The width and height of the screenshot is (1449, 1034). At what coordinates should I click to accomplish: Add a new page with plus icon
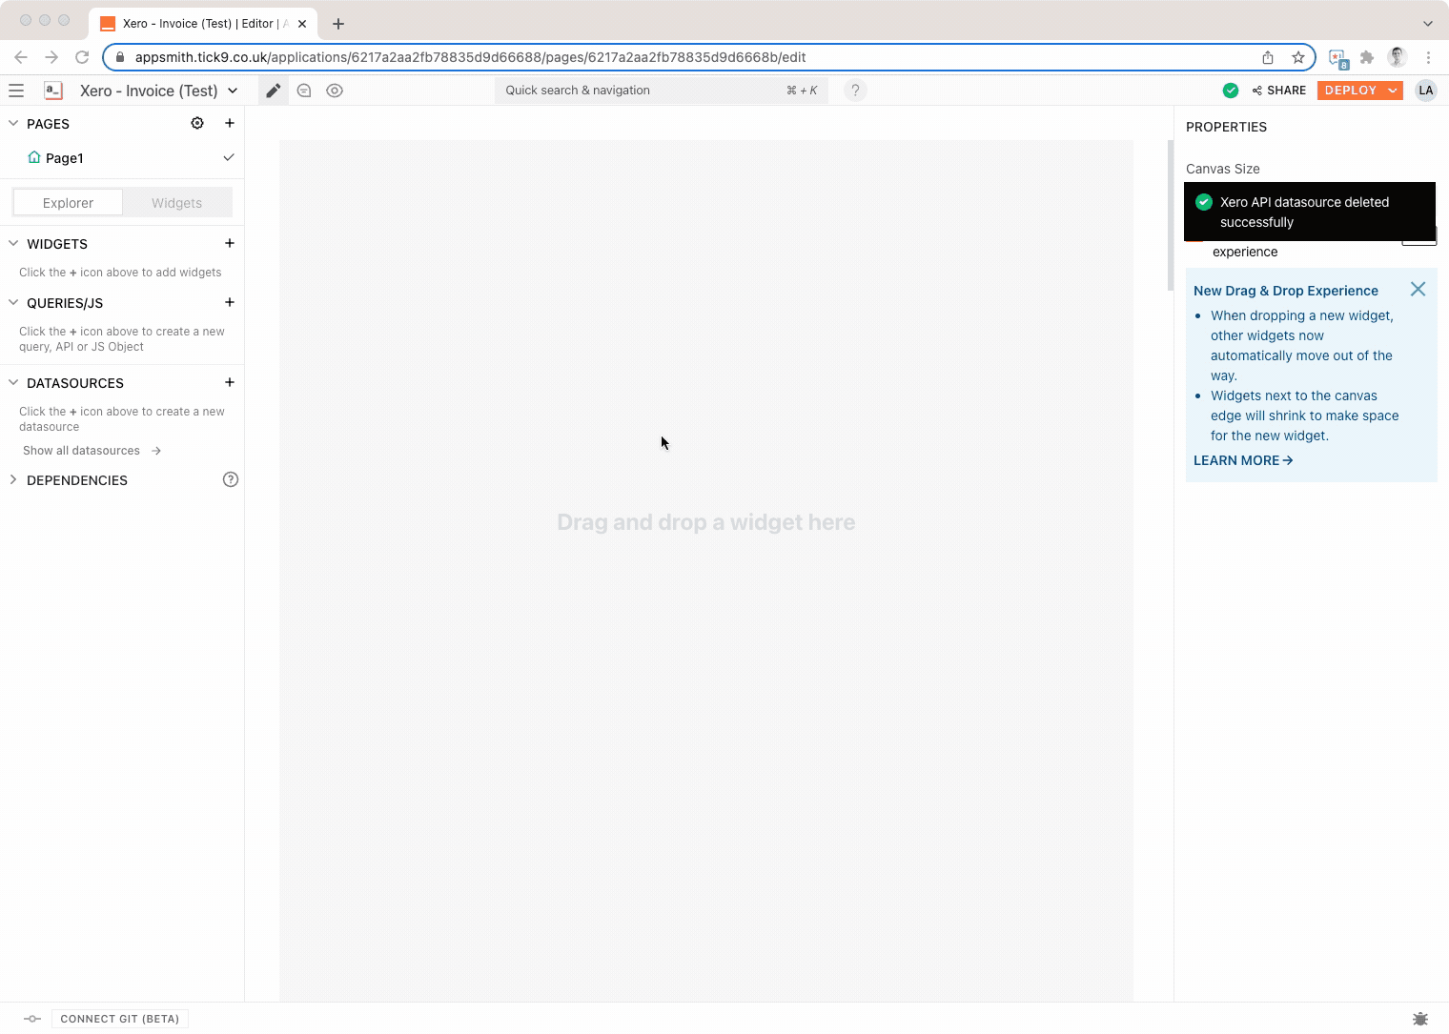tap(230, 123)
